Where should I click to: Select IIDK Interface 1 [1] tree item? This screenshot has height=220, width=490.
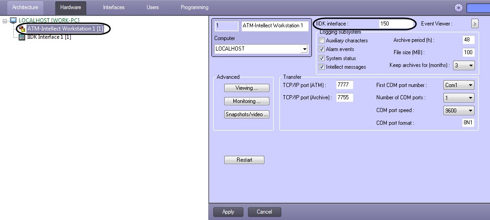point(49,37)
